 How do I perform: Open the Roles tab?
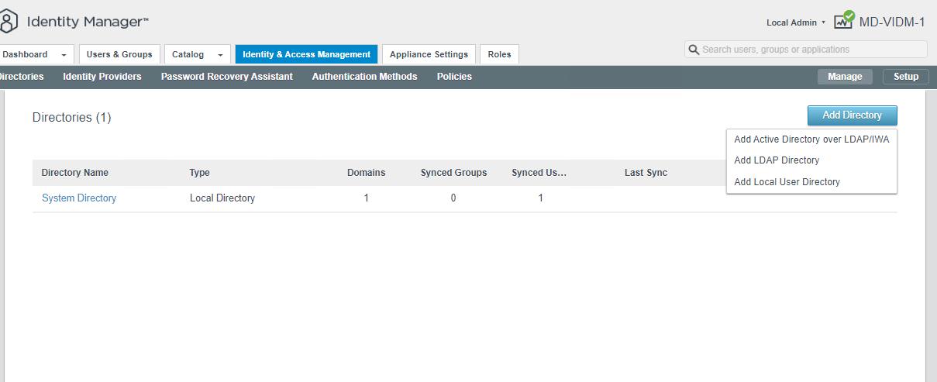coord(500,54)
